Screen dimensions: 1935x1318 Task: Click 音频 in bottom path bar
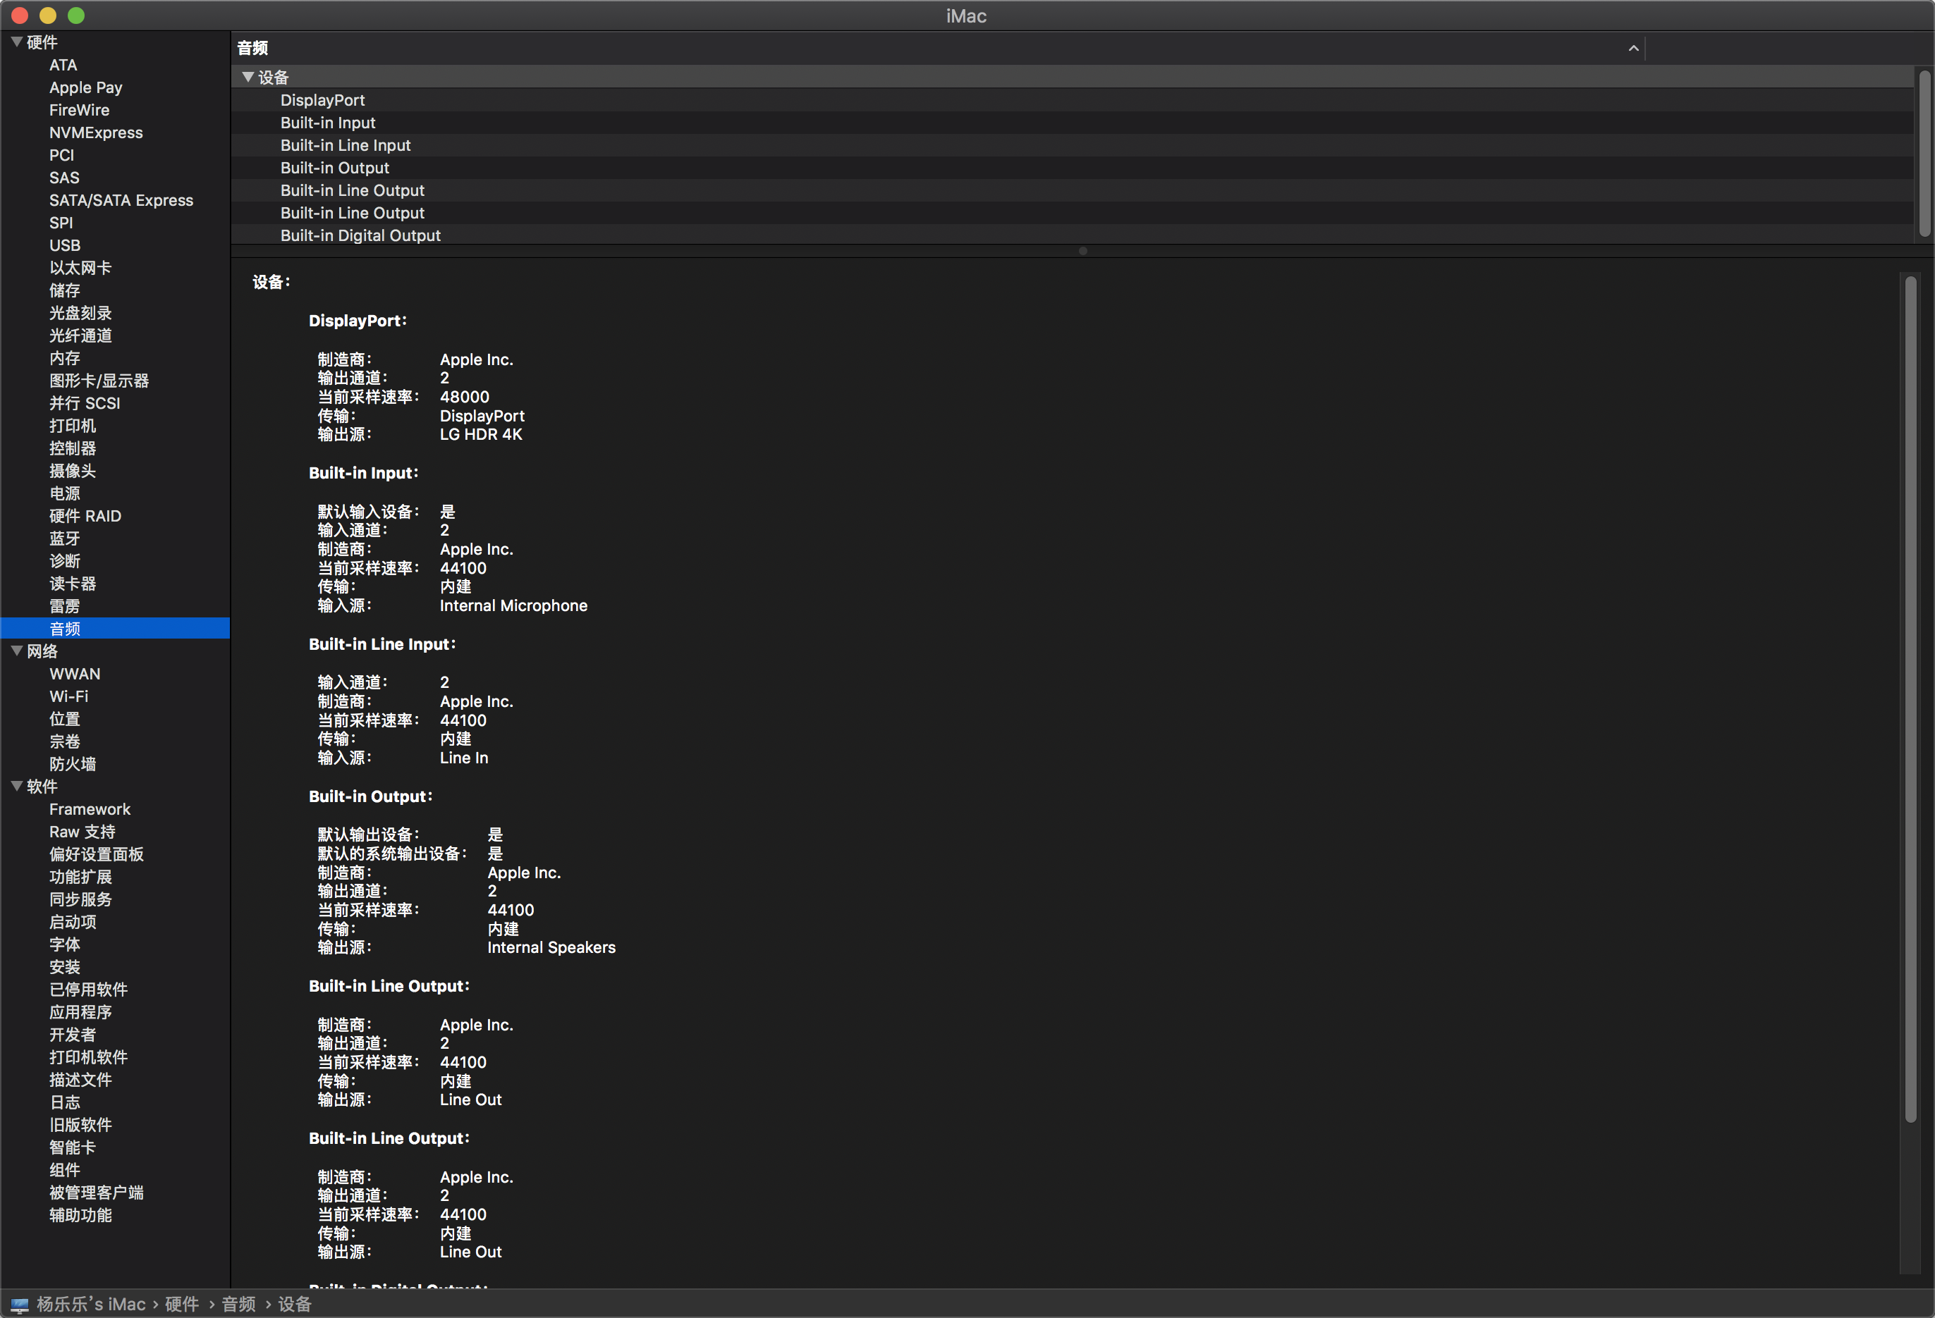tap(238, 1304)
